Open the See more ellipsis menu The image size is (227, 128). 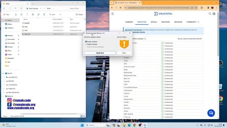click(61, 15)
